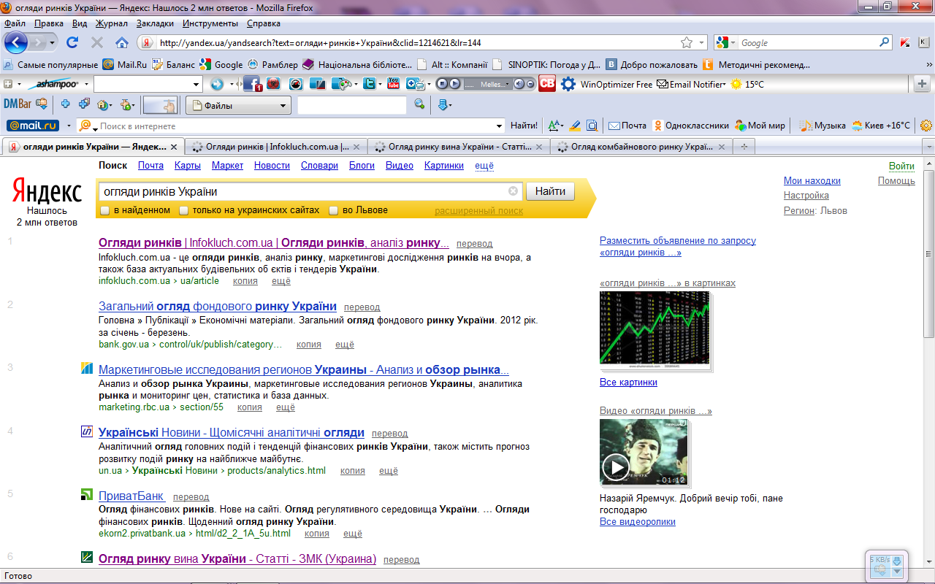Go back with the browser Back arrow
The image size is (935, 584).
coord(16,42)
